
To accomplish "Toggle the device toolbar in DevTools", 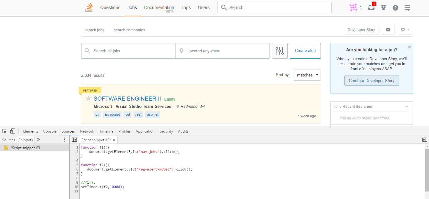I will [13, 131].
